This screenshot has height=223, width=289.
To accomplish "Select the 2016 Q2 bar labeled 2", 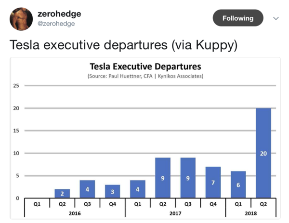I will 62,194.
